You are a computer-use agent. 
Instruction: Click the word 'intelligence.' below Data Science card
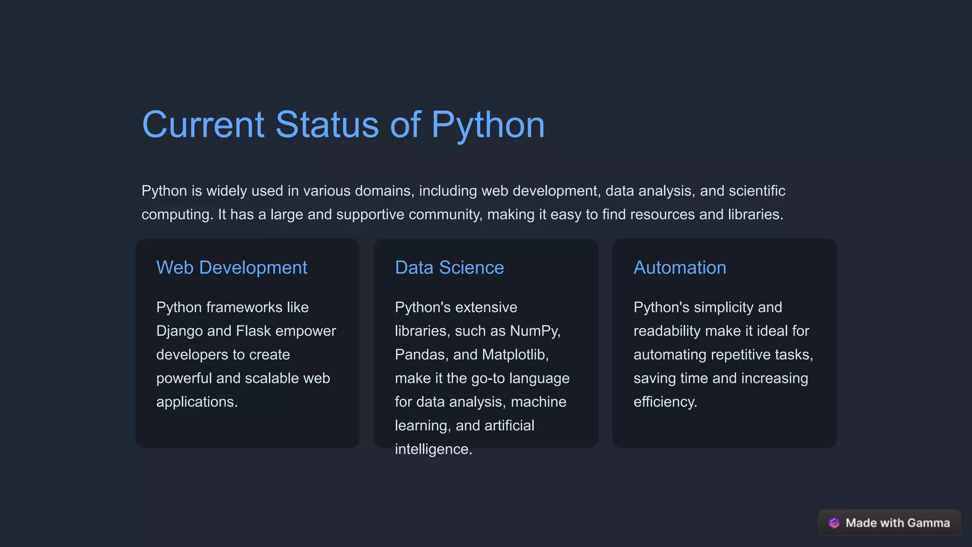[433, 449]
